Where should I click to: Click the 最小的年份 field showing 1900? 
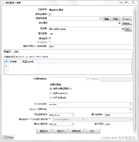click(118, 115)
